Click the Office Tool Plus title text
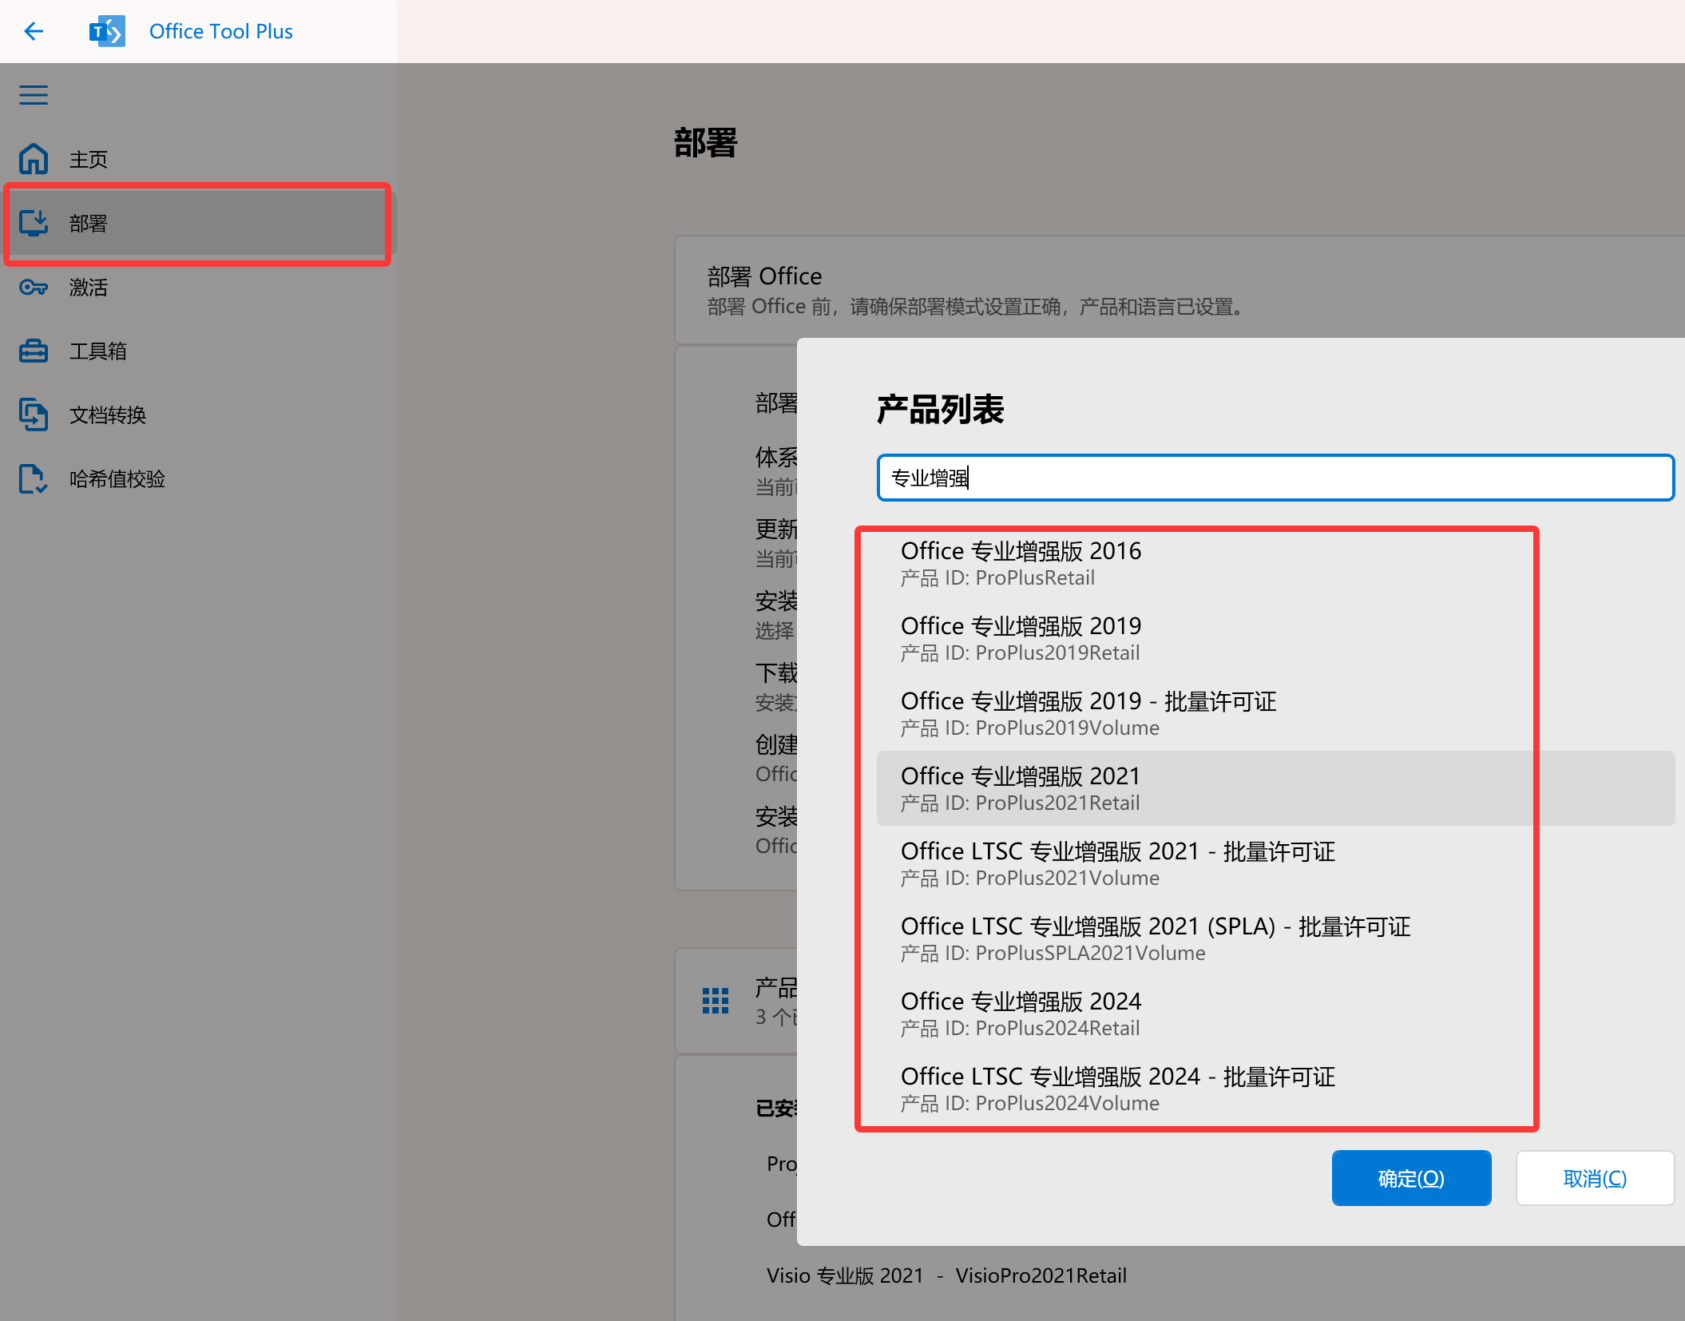The image size is (1685, 1321). coord(221,31)
